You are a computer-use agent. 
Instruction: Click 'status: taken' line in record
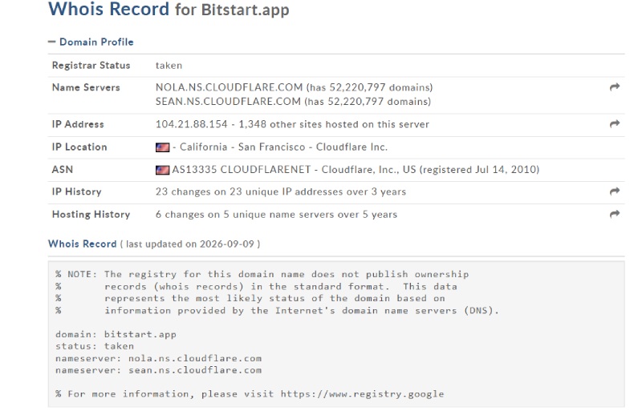point(95,346)
